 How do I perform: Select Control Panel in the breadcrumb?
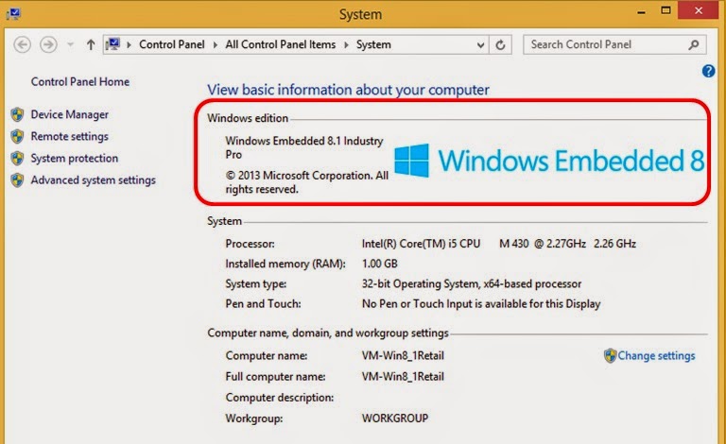point(172,44)
